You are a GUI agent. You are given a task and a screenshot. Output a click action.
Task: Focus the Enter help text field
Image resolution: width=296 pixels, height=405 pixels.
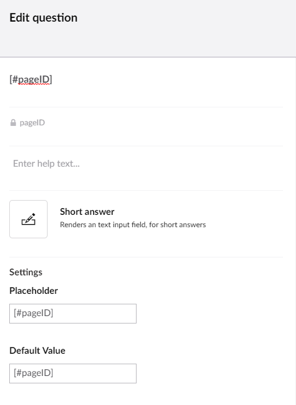click(146, 164)
